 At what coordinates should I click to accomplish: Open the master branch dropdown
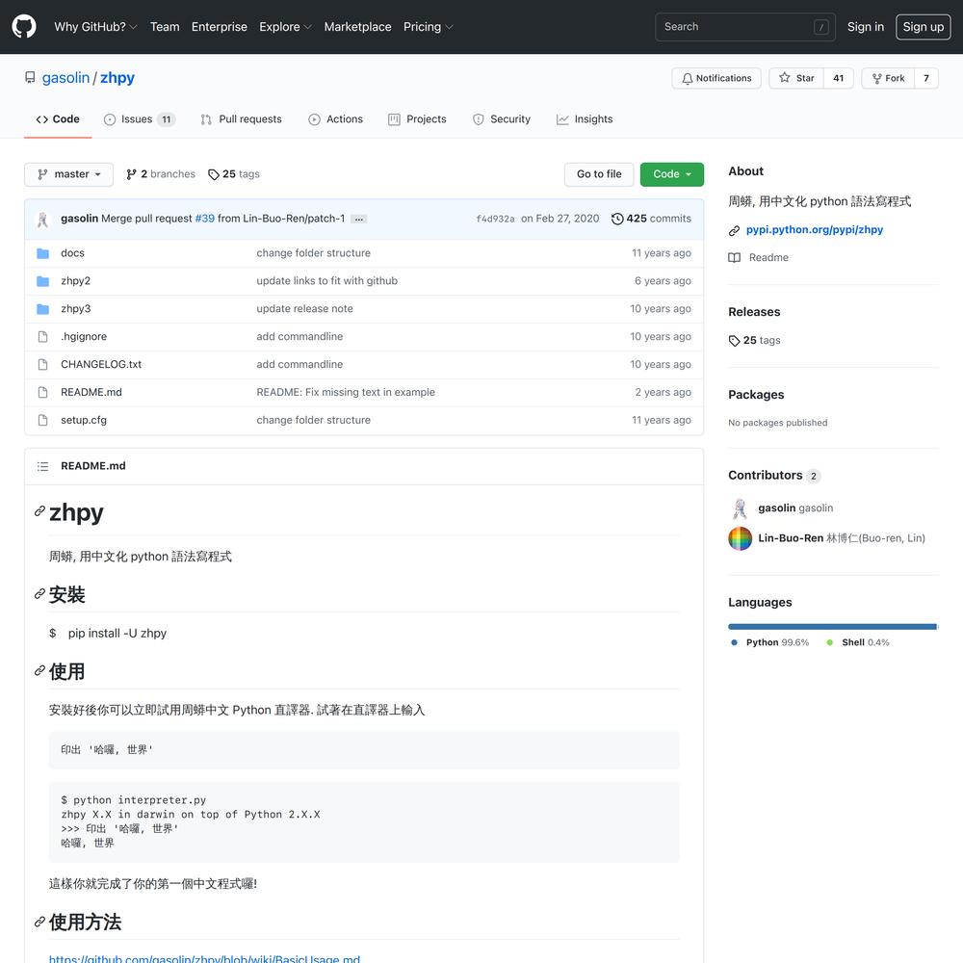click(x=68, y=174)
